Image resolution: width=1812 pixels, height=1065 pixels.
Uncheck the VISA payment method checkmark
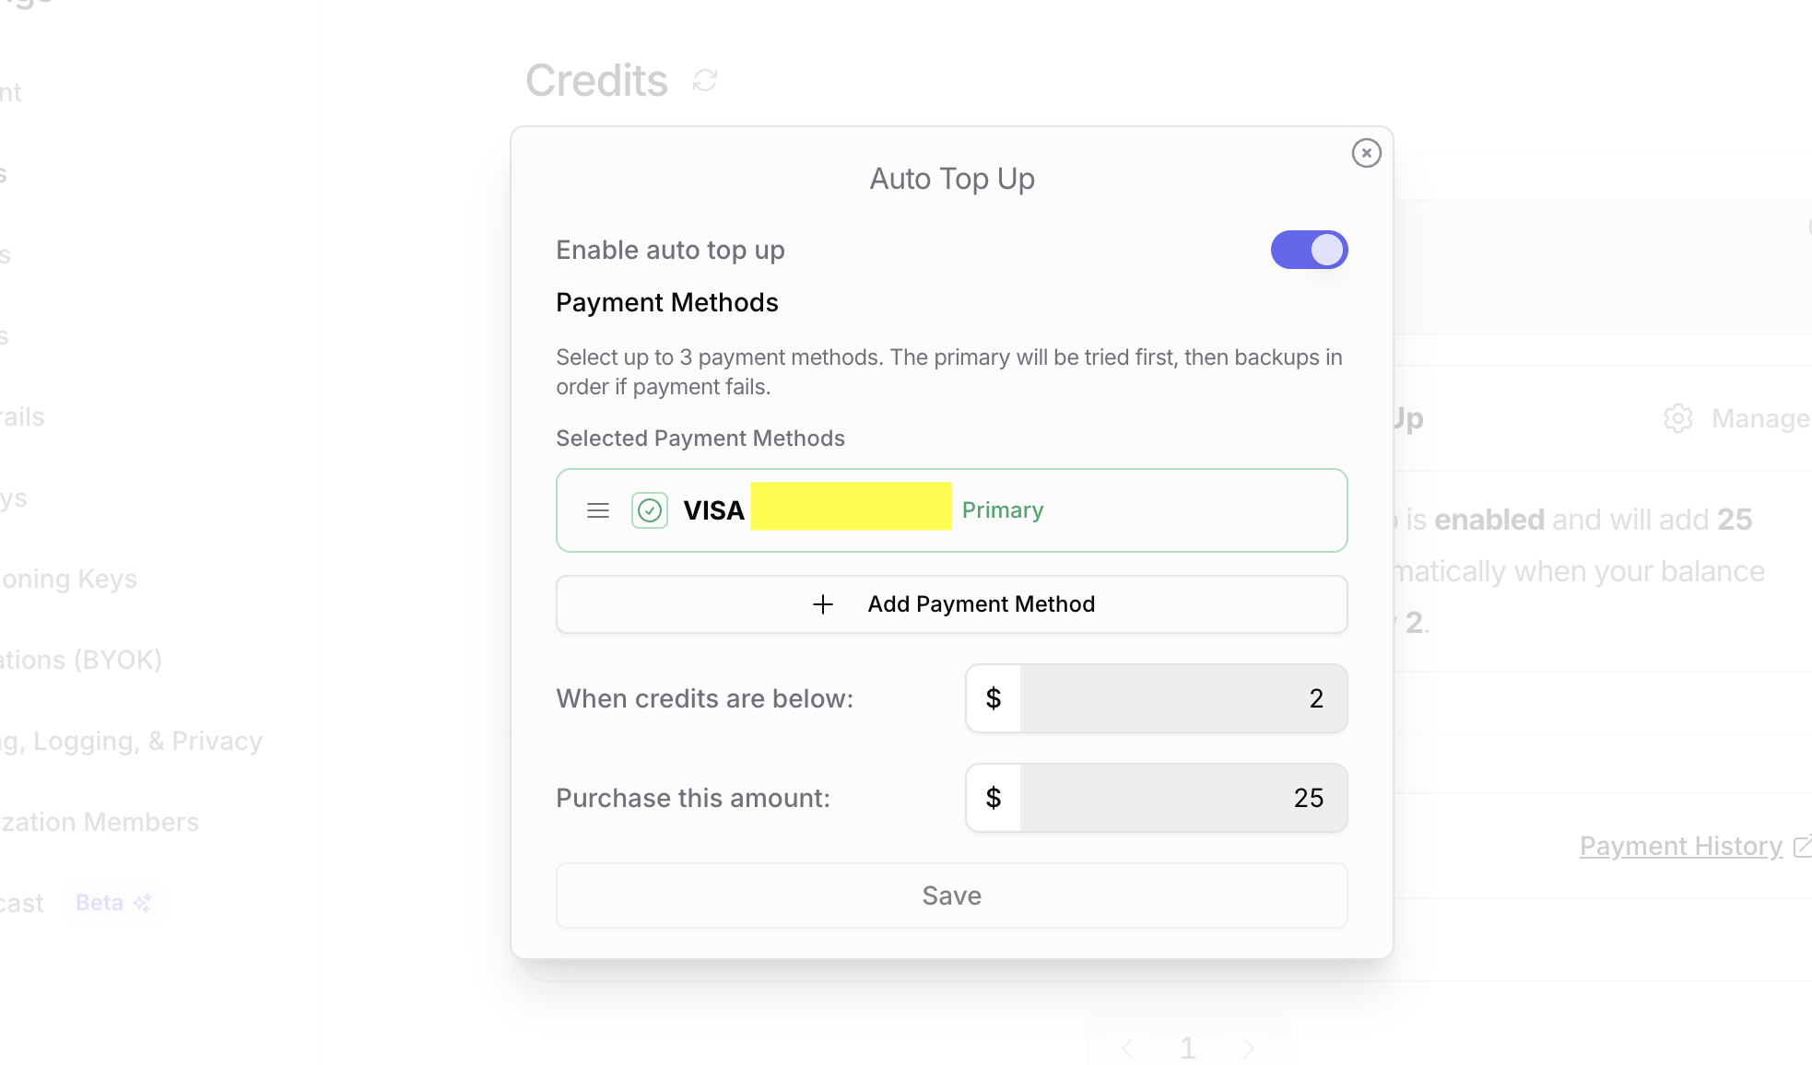click(650, 510)
